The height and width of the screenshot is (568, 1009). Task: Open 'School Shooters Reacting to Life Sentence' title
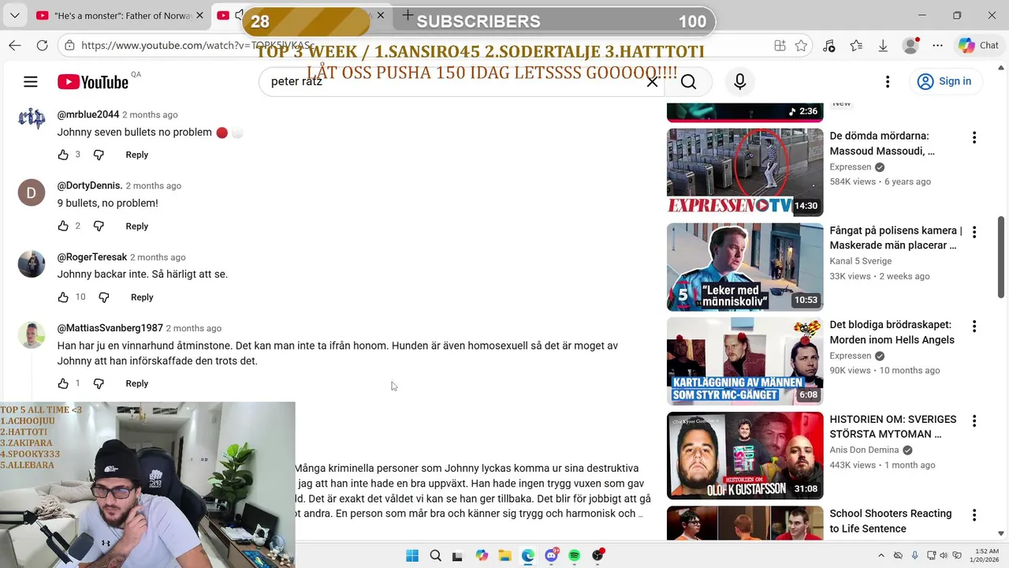click(891, 521)
